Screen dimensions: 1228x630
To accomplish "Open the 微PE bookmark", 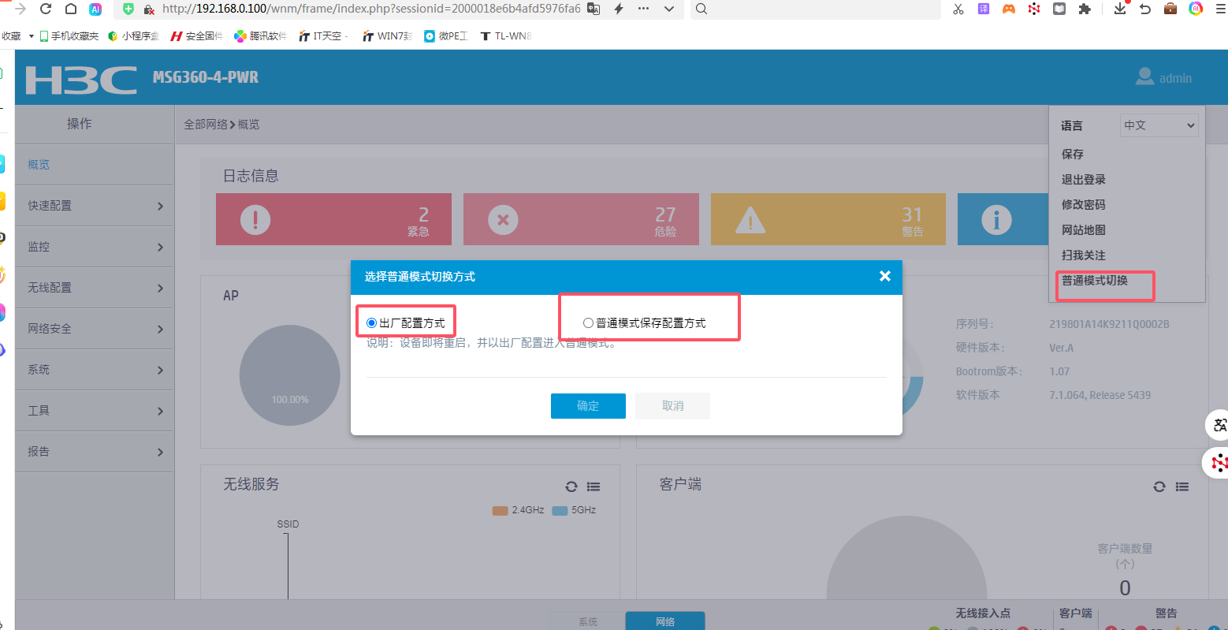I will tap(446, 36).
